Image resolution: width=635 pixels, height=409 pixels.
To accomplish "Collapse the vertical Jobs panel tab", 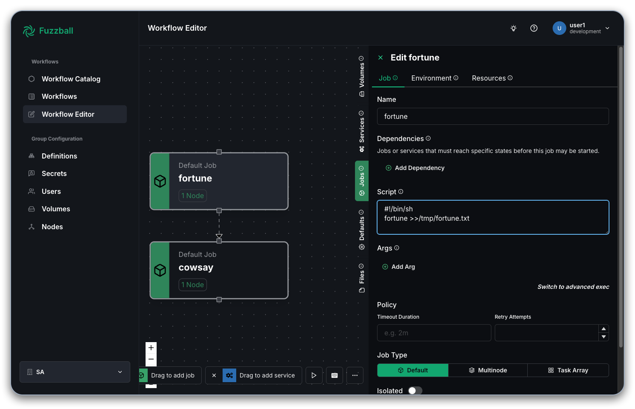I will (x=362, y=181).
